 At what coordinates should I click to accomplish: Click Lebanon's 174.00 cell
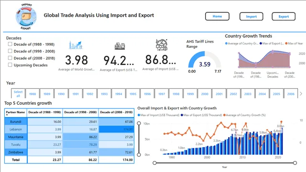(x=117, y=129)
